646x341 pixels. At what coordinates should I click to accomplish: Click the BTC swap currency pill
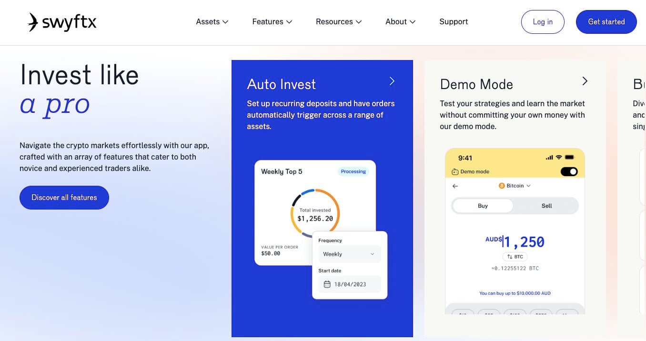[x=515, y=257]
